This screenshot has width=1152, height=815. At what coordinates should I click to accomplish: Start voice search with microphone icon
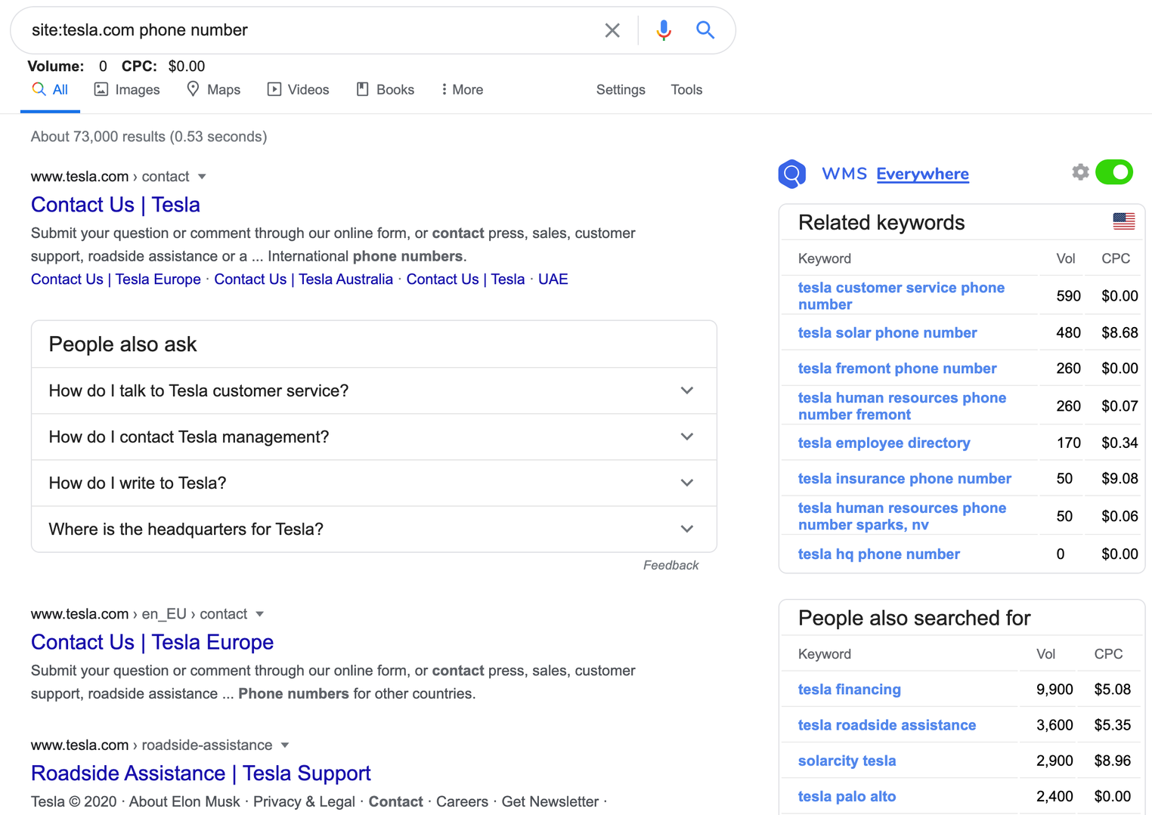(664, 30)
